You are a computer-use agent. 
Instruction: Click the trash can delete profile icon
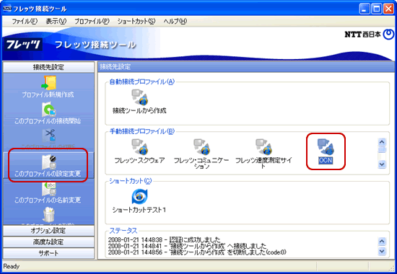(48, 215)
